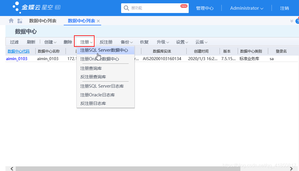The width and height of the screenshot is (299, 171).
Task: Choose 注册SQL Server日志库 menu item
Action: [106, 86]
